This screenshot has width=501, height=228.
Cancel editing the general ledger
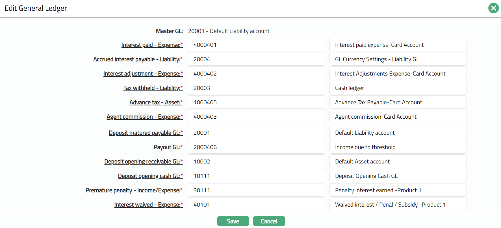(269, 221)
